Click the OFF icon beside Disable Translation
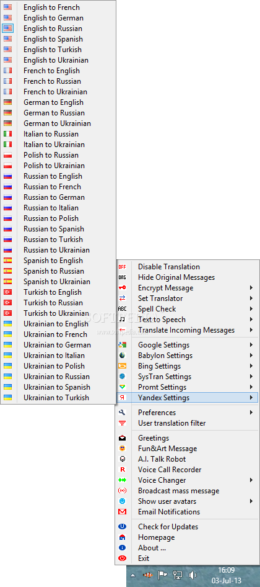The height and width of the screenshot is (587, 260). (122, 267)
